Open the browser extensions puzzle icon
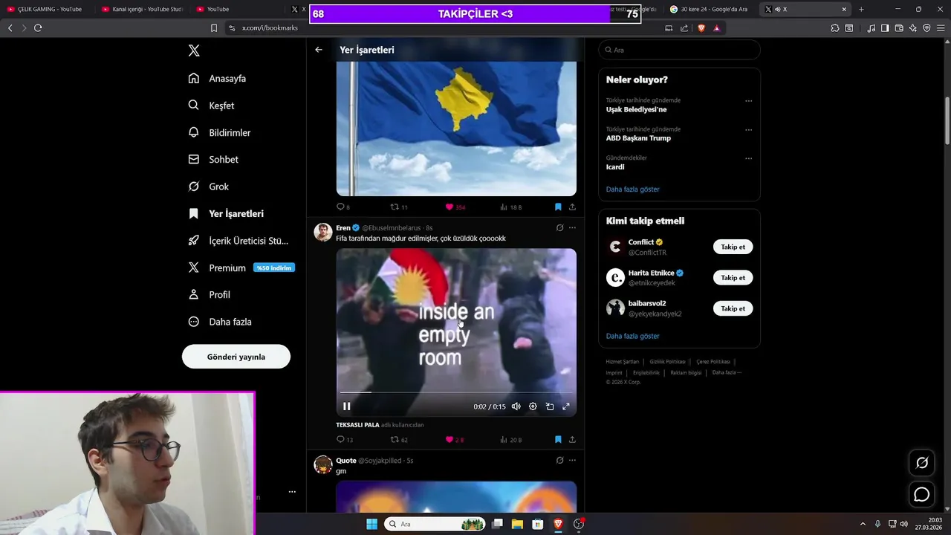951x535 pixels. pos(835,28)
